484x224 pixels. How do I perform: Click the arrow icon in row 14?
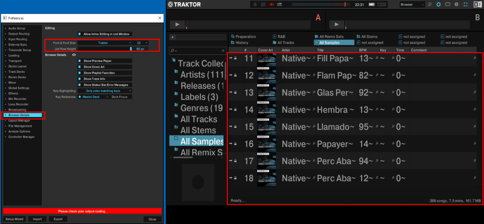point(231,110)
